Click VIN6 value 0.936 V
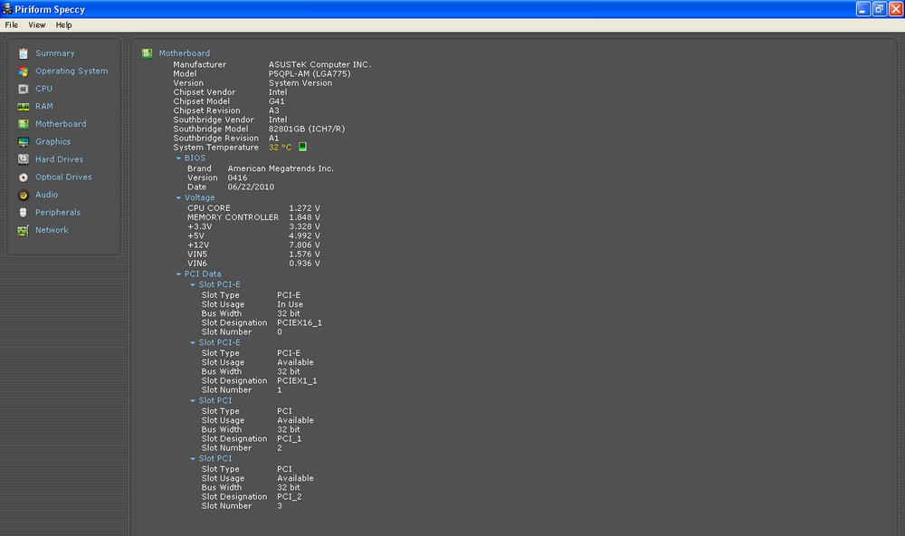 (304, 263)
